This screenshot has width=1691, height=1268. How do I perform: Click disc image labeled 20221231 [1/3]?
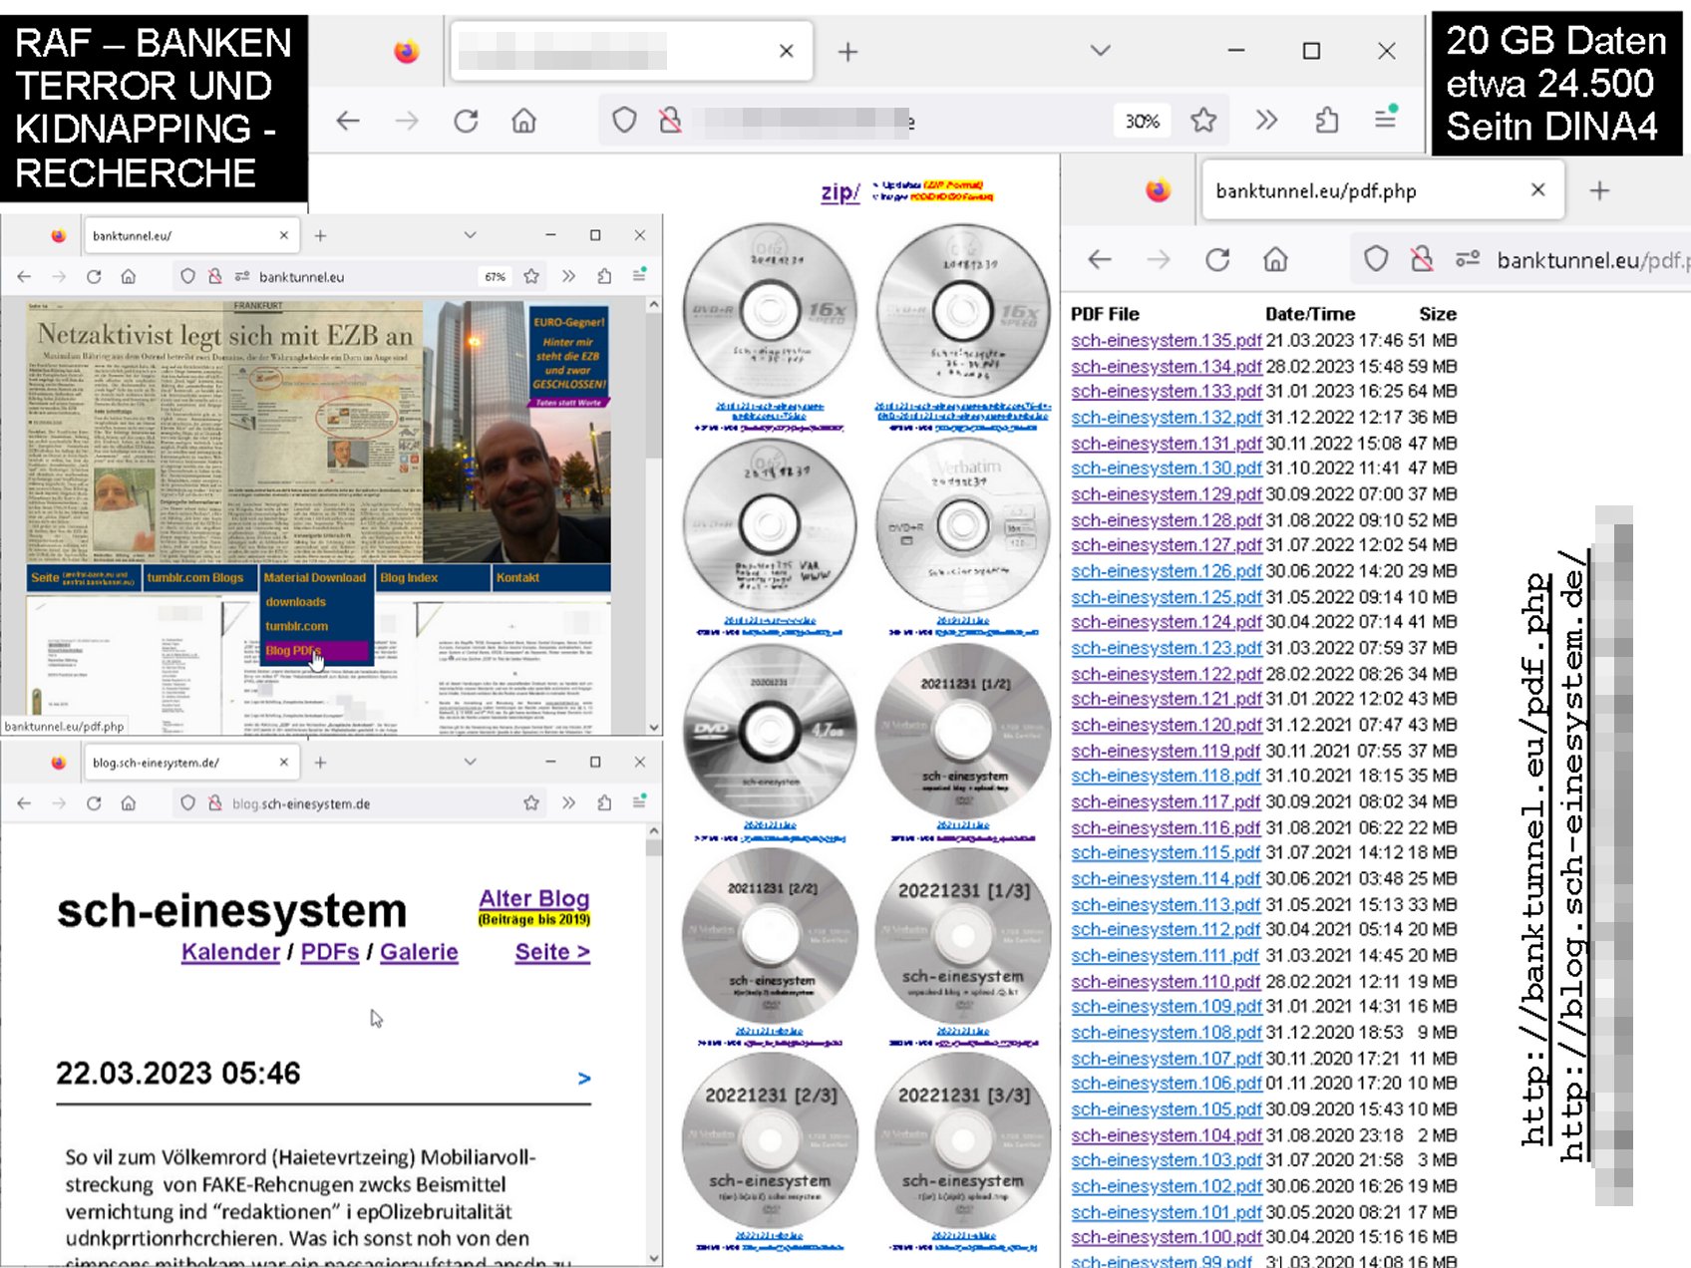click(x=963, y=935)
